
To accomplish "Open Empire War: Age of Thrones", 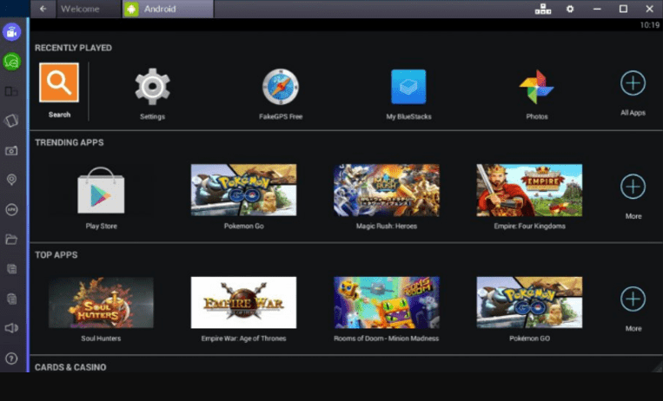I will click(x=243, y=303).
